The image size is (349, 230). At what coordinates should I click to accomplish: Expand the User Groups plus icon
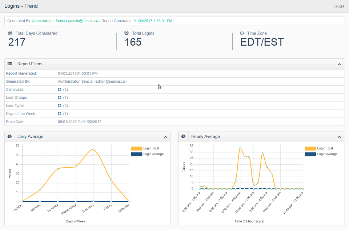(x=60, y=98)
